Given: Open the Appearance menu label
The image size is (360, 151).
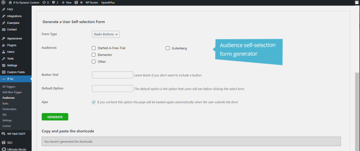Looking at the screenshot, I should (x=14, y=39).
